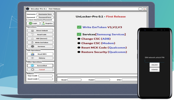Click the ScreenShot camera icon
This screenshot has width=174, height=100.
tap(32, 65)
